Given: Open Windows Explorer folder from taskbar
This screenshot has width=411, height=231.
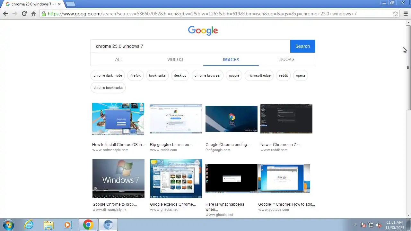Looking at the screenshot, I should [x=48, y=225].
